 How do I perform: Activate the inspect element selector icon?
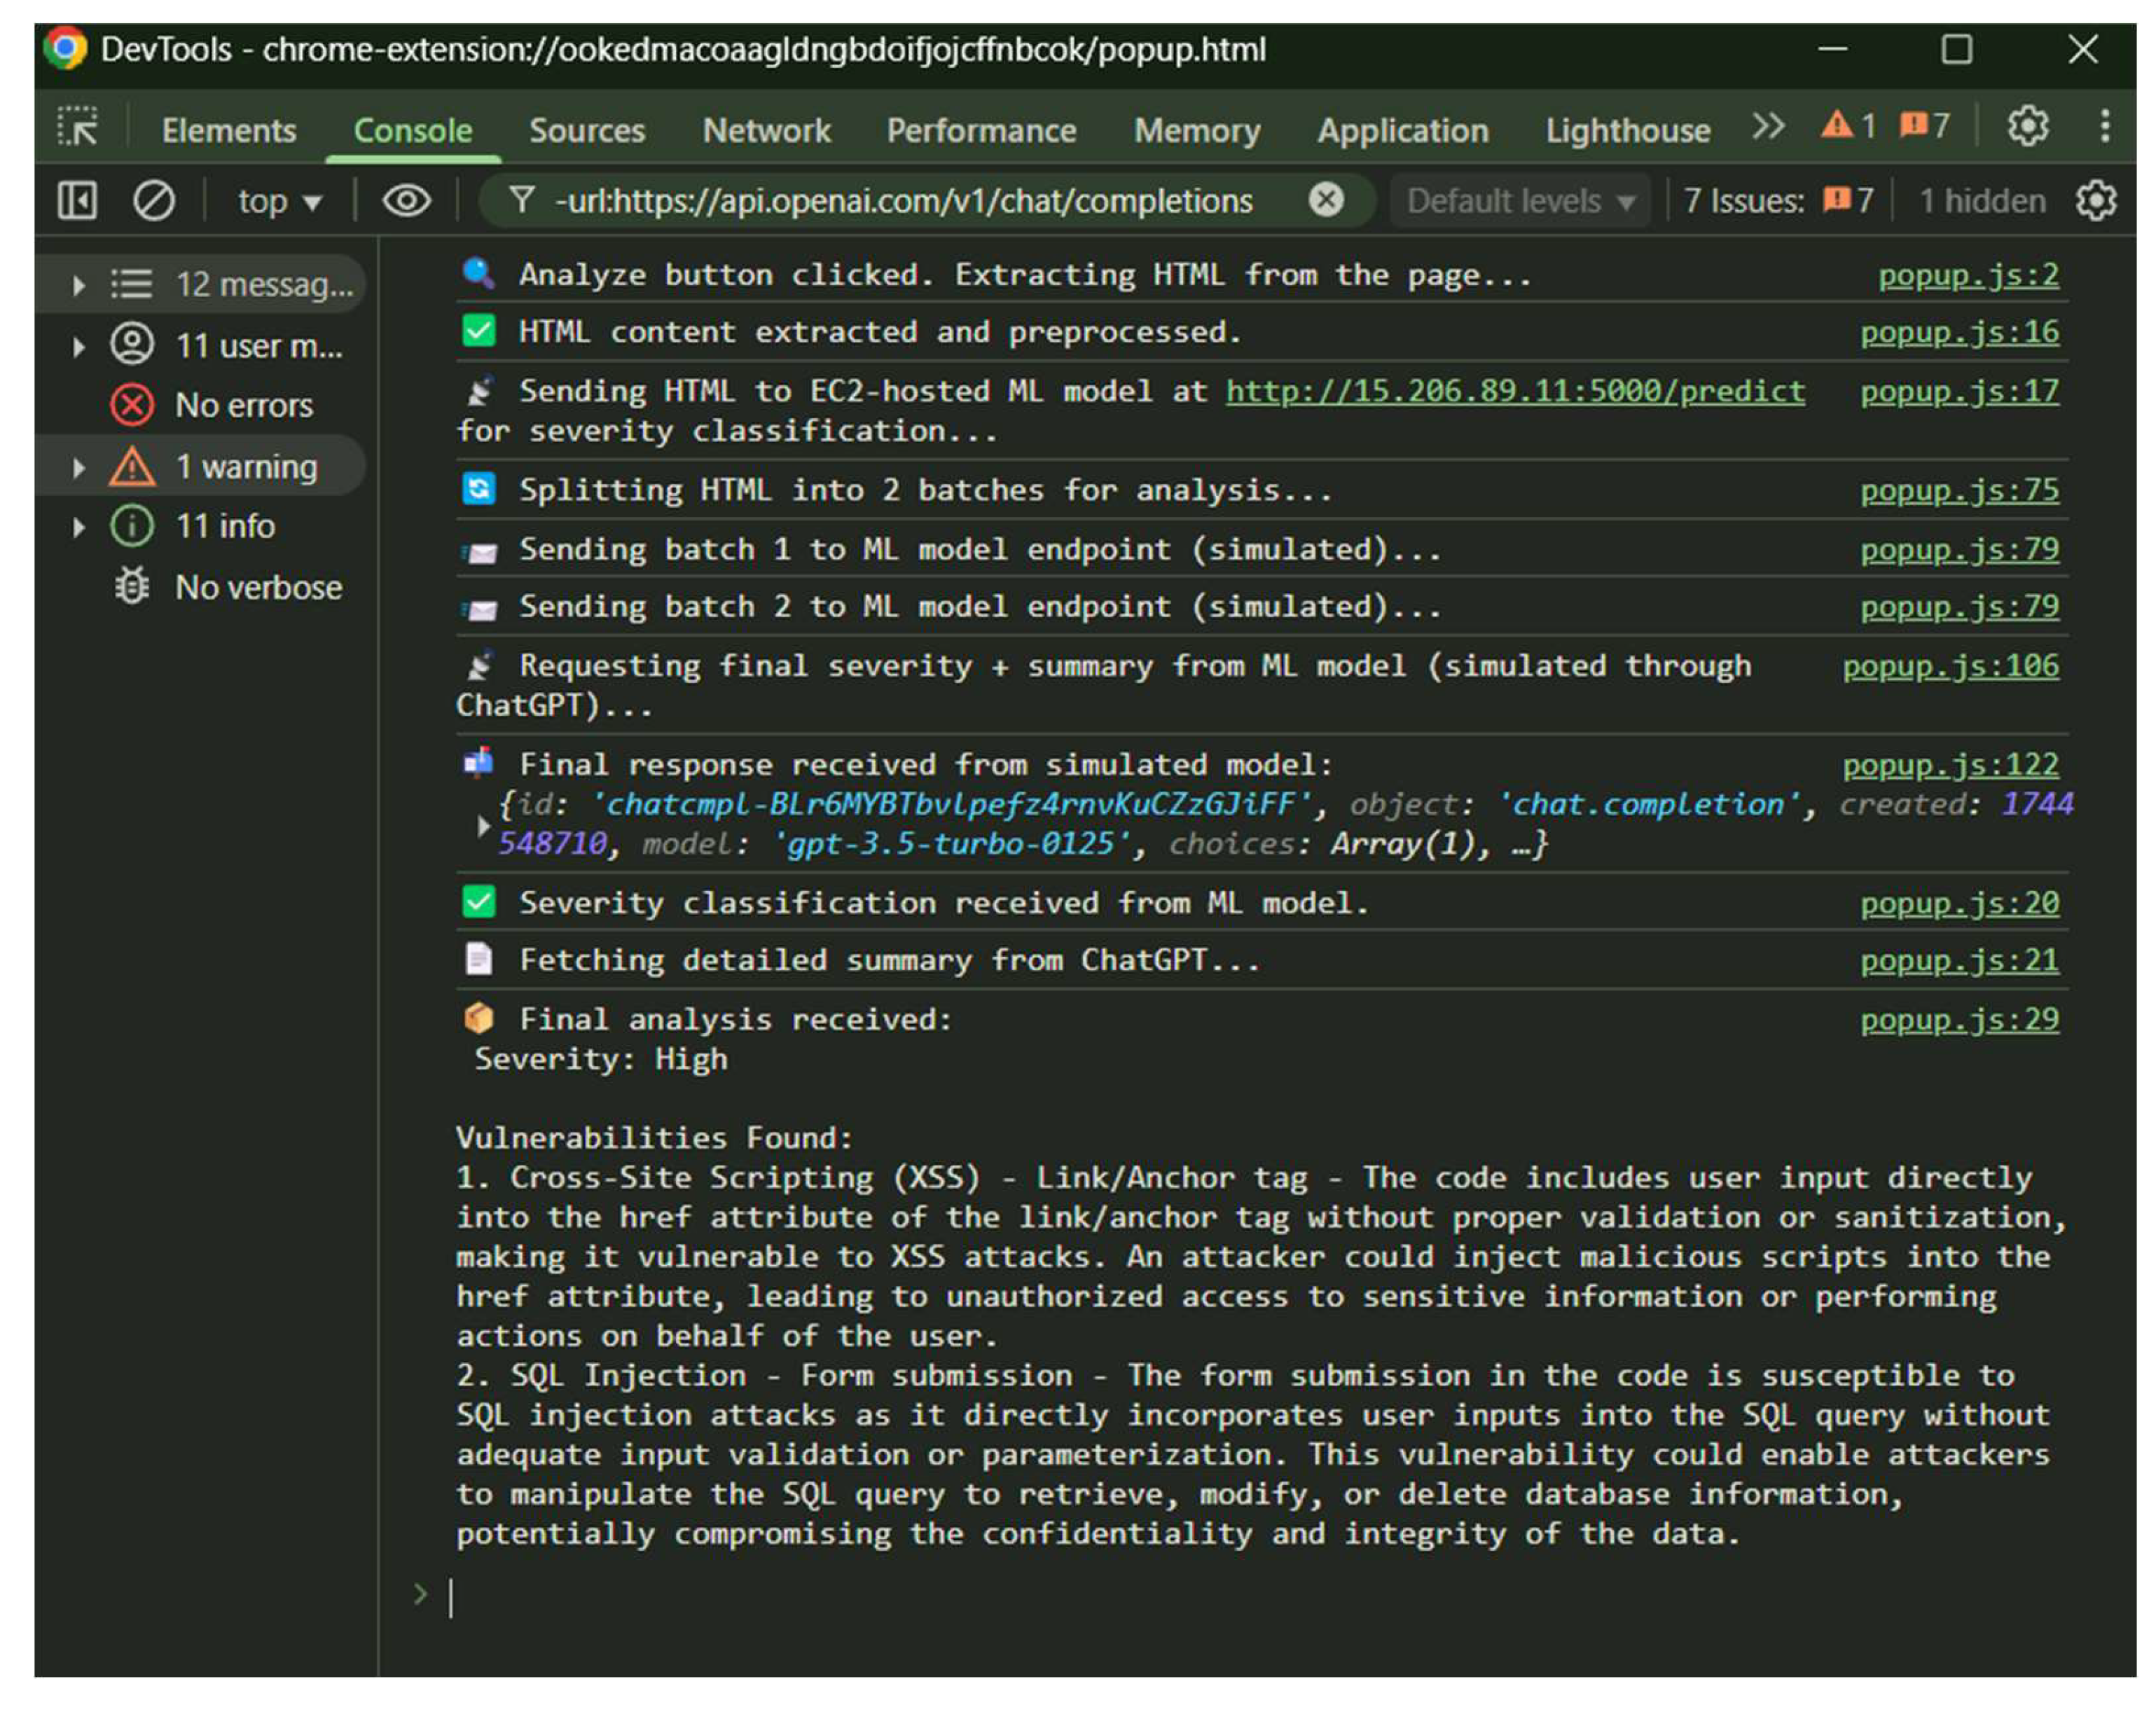[77, 127]
